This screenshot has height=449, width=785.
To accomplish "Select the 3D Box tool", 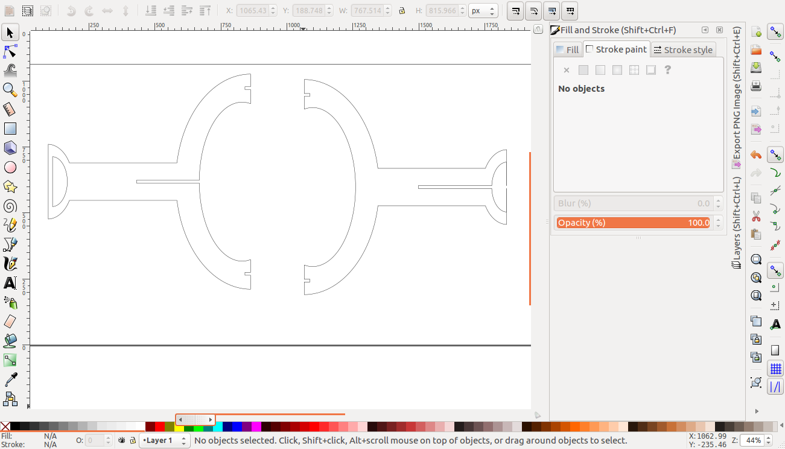I will (10, 148).
